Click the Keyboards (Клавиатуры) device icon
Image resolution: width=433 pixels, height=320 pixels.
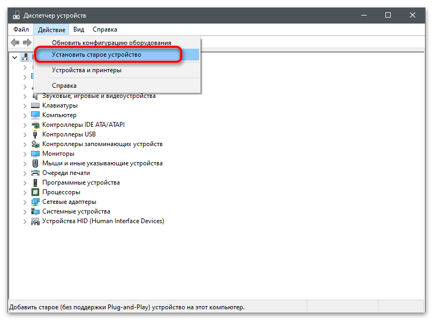tap(35, 105)
